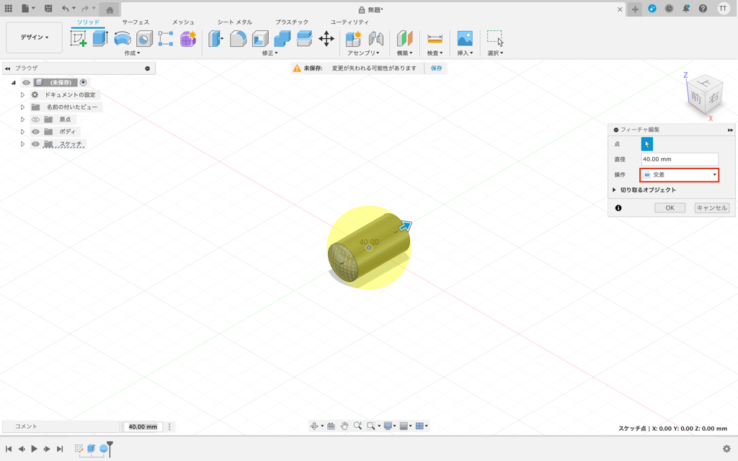Click the 上 face of the ViewCube
Image resolution: width=738 pixels, height=461 pixels.
pos(706,83)
